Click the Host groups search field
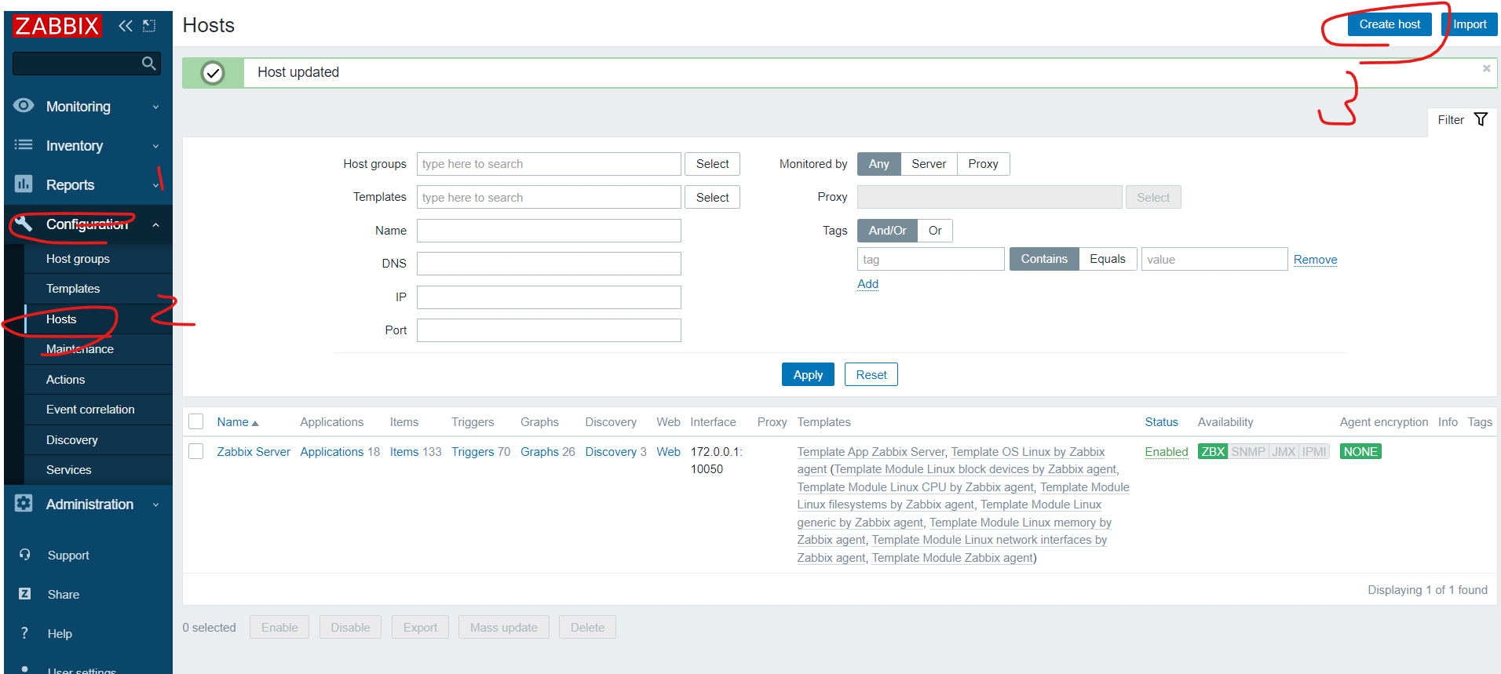Image resolution: width=1501 pixels, height=674 pixels. [549, 164]
